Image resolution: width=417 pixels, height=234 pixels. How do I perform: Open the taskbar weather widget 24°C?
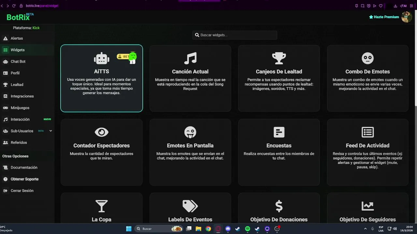click(x=6, y=229)
